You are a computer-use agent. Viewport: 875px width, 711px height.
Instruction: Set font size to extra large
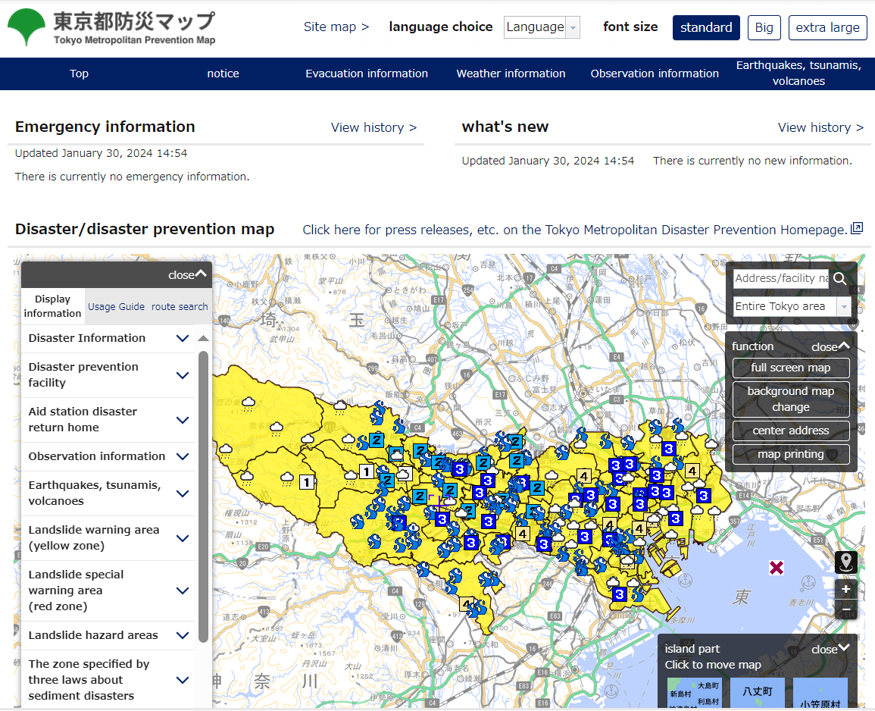point(827,27)
